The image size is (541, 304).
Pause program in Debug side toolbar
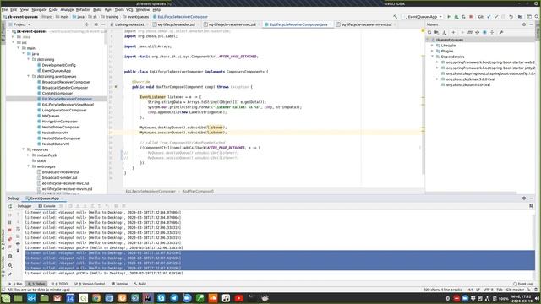pos(10,222)
